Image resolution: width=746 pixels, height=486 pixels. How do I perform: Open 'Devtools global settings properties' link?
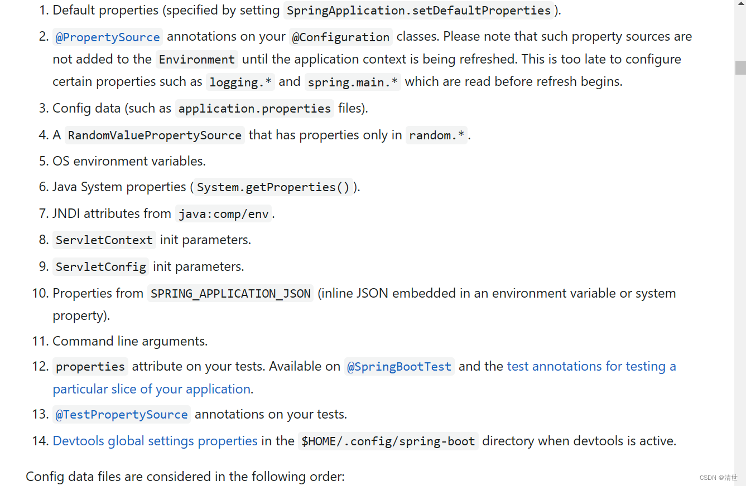[155, 441]
